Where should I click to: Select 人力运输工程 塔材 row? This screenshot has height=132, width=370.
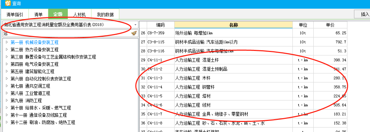(x=243, y=96)
